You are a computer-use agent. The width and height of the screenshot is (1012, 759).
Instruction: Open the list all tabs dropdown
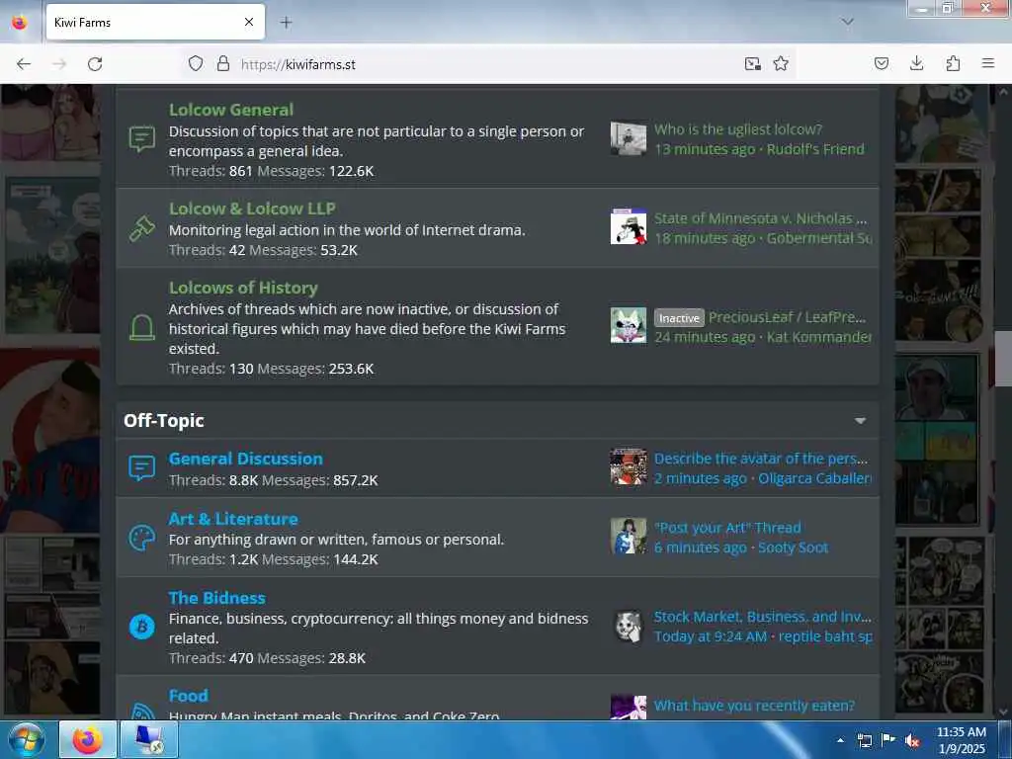point(847,22)
